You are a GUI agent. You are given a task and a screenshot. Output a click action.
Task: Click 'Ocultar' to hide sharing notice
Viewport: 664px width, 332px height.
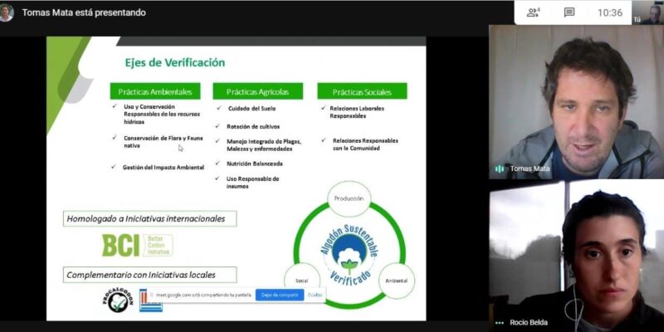click(x=315, y=295)
